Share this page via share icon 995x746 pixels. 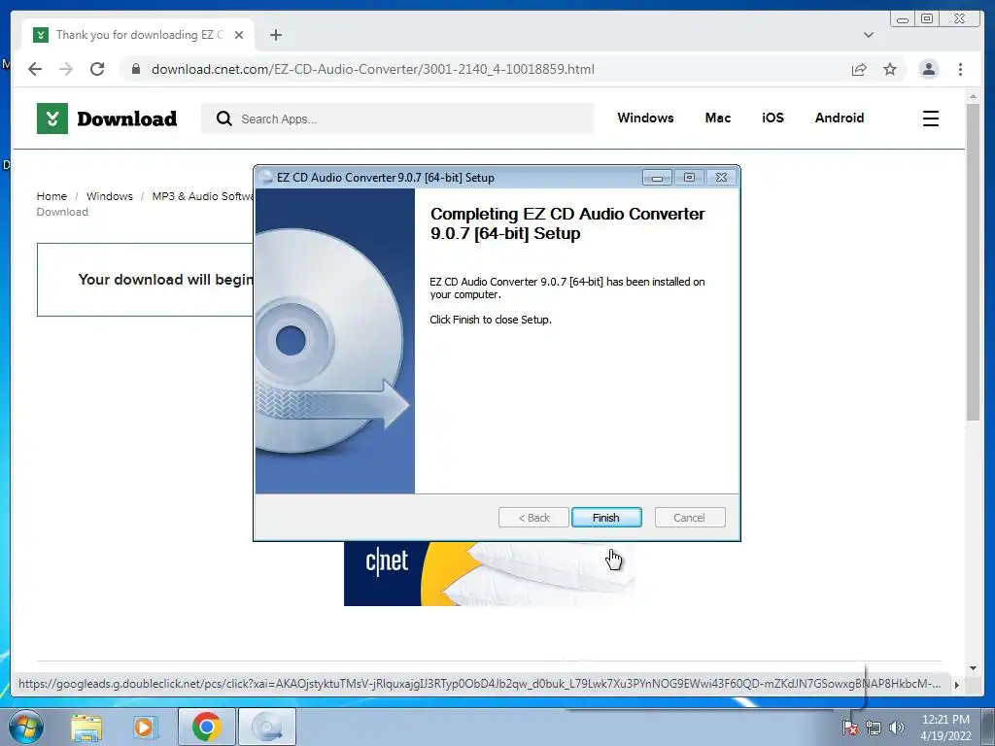click(x=859, y=69)
